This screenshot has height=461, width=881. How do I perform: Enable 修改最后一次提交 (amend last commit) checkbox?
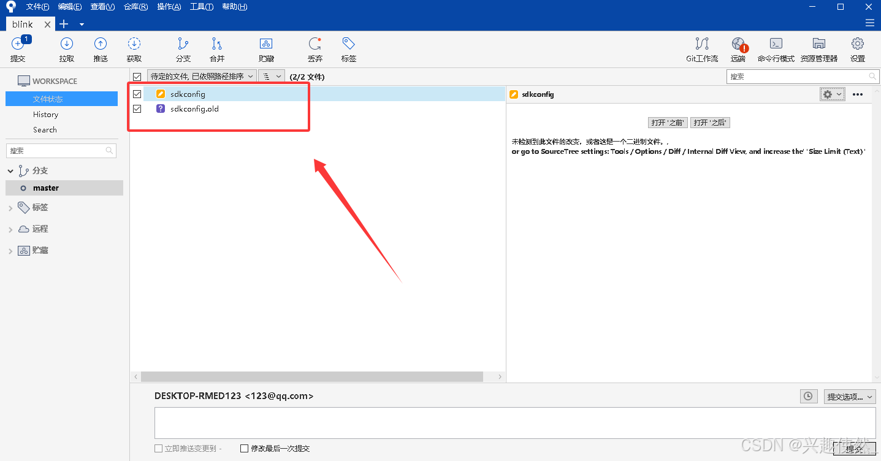[x=245, y=448]
